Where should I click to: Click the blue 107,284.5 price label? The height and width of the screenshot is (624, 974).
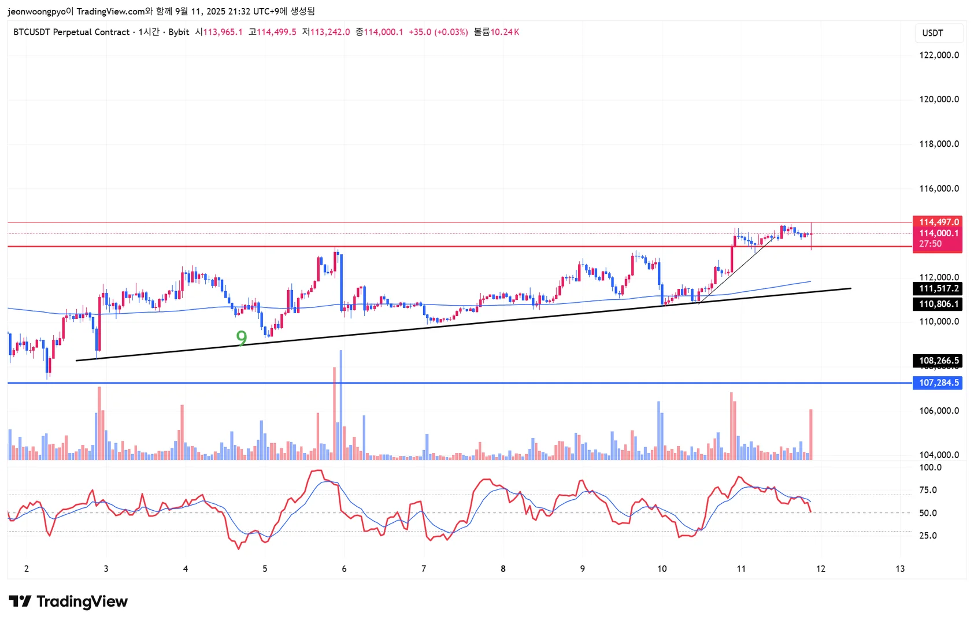938,382
